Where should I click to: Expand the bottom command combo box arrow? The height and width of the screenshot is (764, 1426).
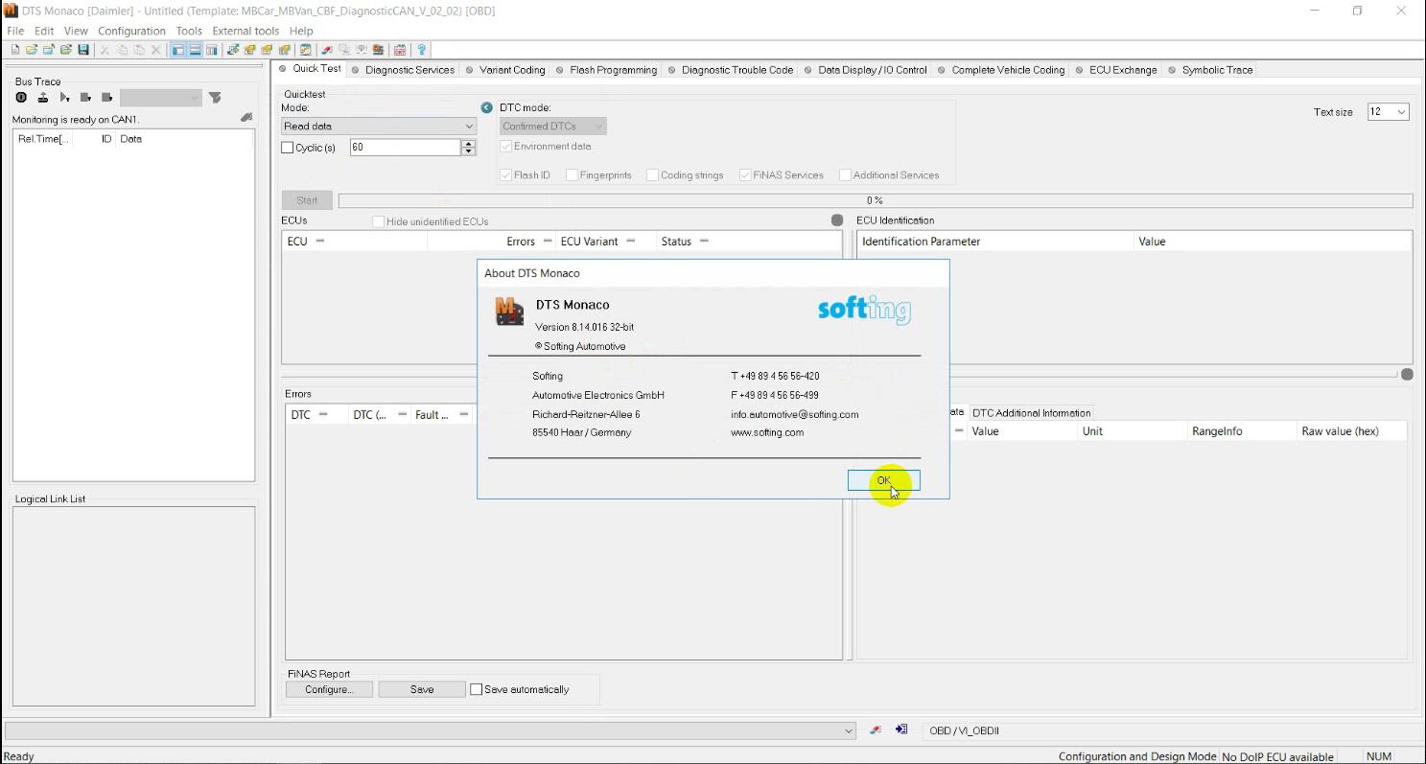tap(848, 730)
